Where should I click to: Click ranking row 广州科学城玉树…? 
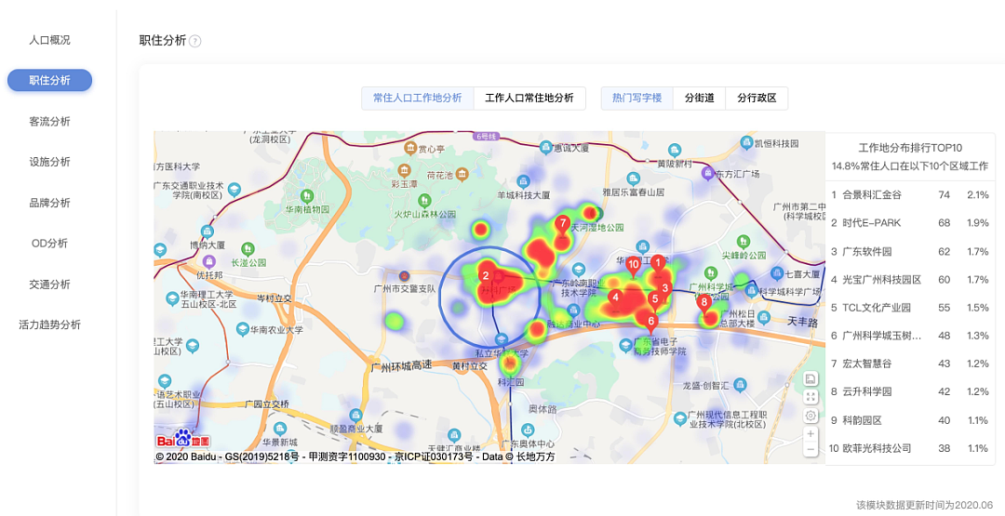pyautogui.click(x=910, y=336)
